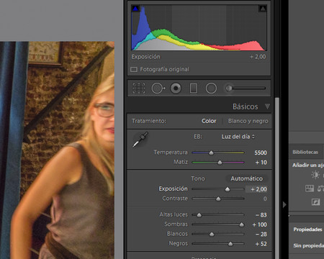Screen dimensions: 324x259
Task: Adjust the Temperatura slider
Action: click(211, 153)
